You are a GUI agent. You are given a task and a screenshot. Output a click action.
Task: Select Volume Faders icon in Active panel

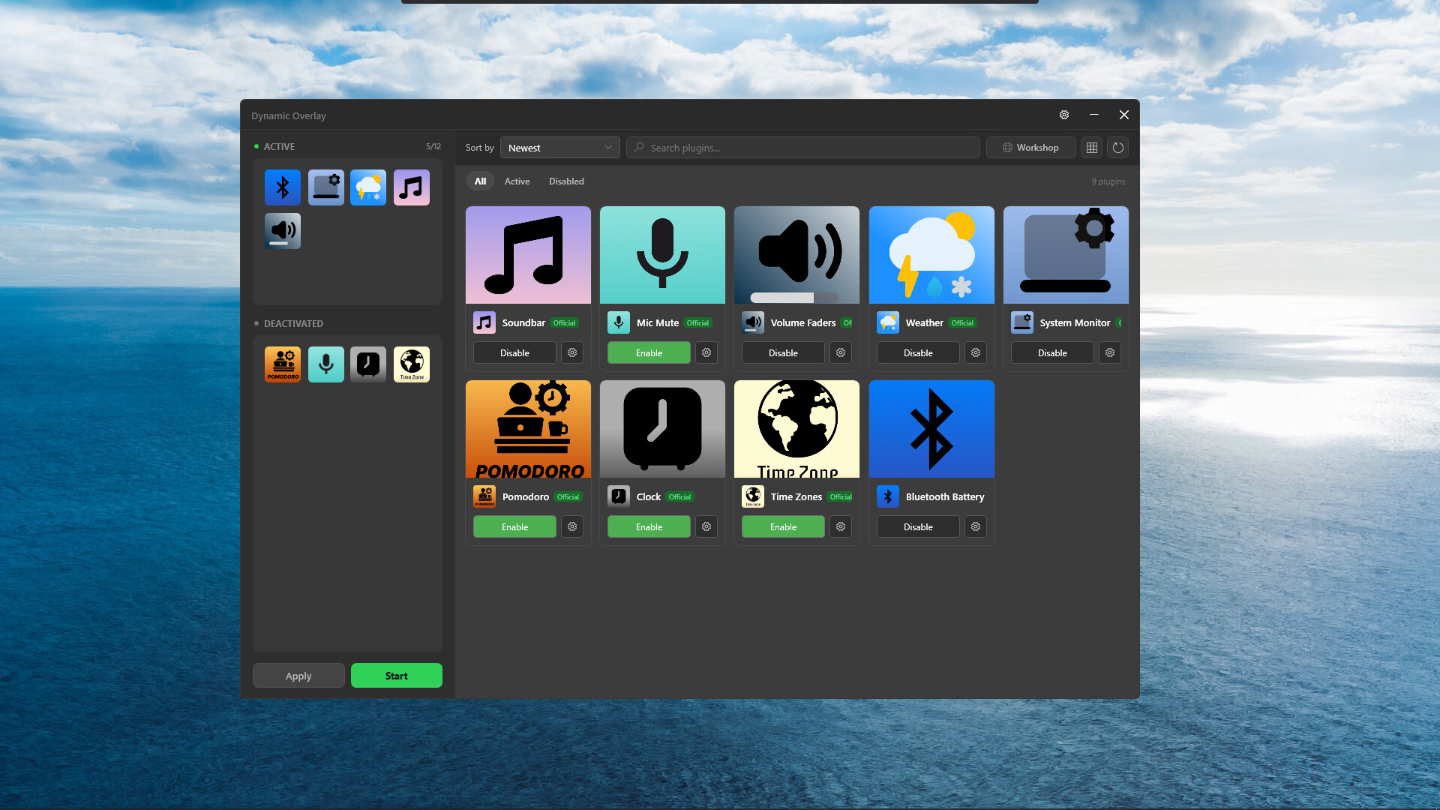coord(283,231)
